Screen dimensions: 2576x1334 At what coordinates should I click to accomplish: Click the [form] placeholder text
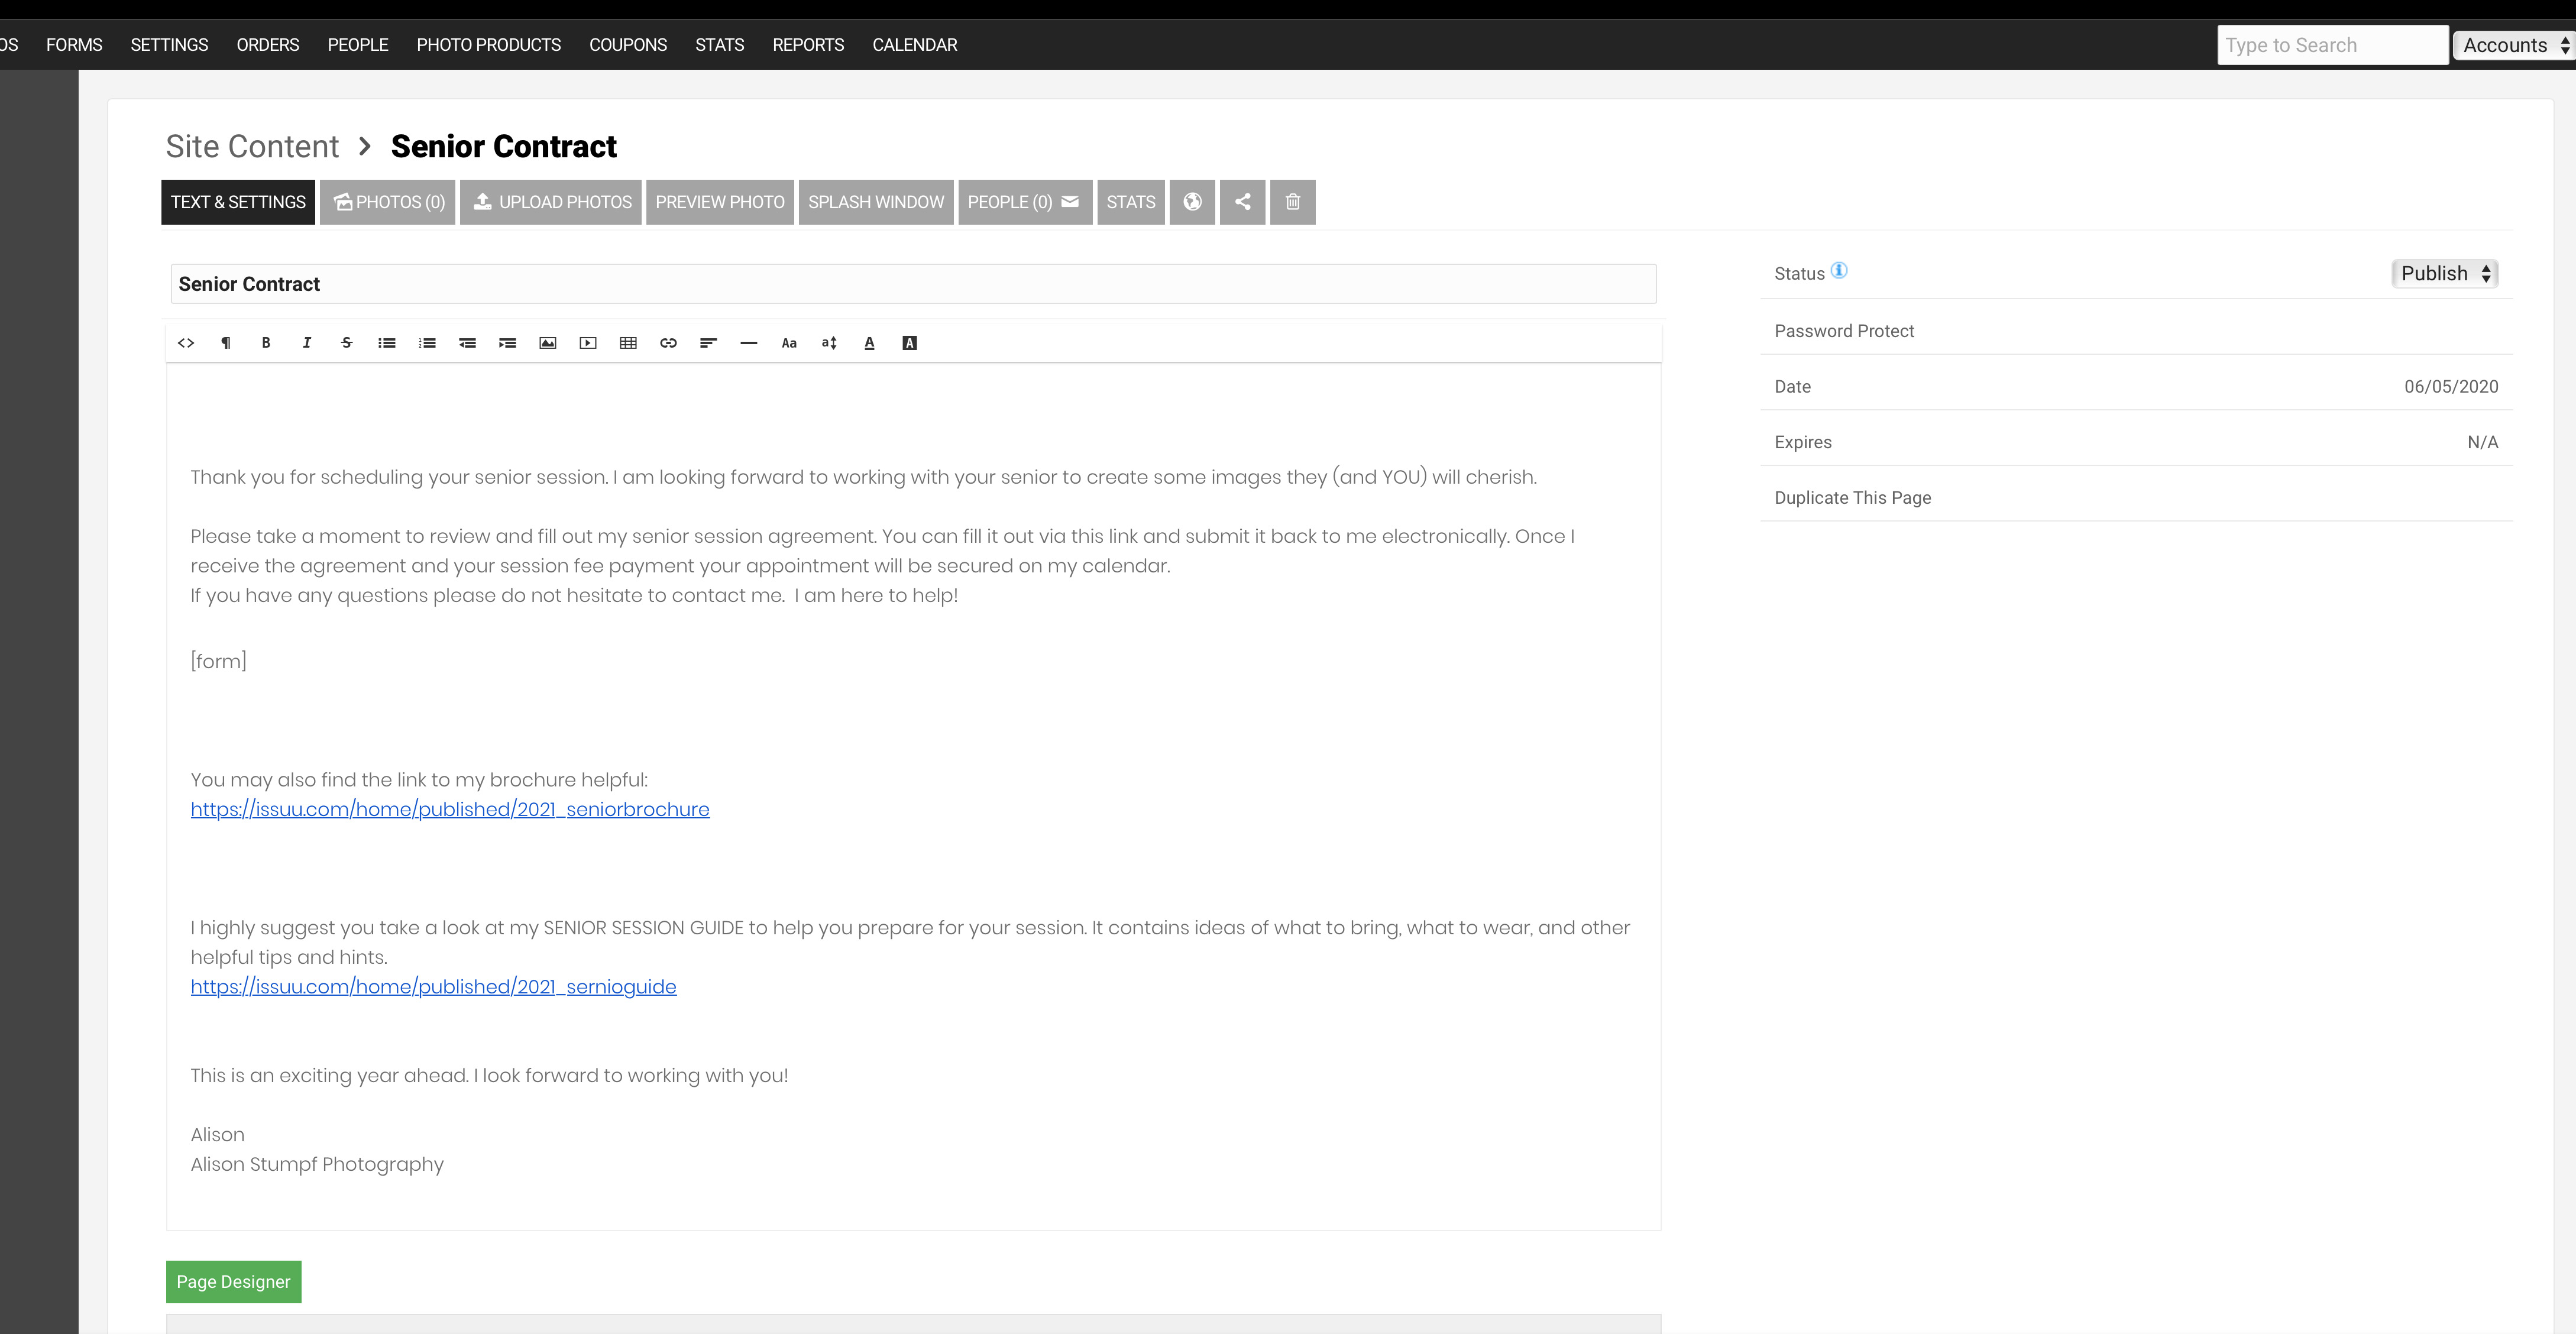point(218,661)
